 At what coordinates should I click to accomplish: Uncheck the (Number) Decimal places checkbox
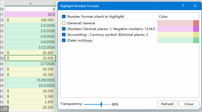point(64,29)
